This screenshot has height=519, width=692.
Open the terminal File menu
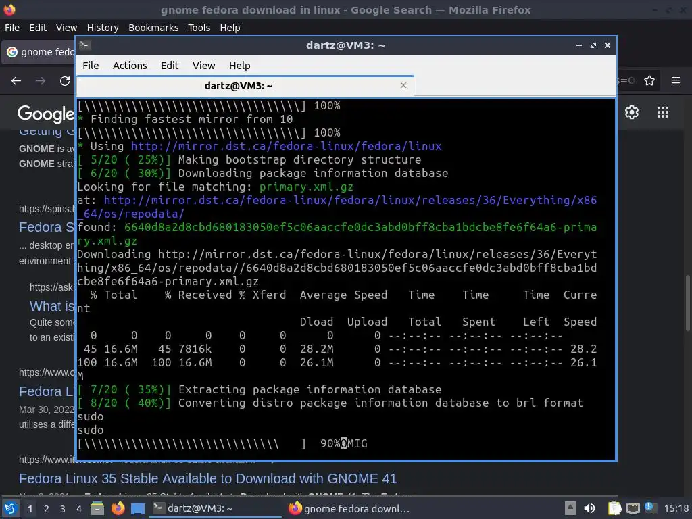coord(91,66)
